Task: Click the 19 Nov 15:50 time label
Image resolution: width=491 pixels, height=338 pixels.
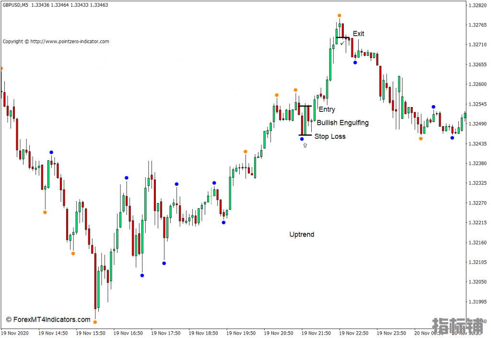Action: click(91, 333)
